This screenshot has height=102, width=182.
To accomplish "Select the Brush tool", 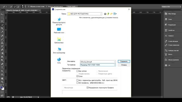I will coord(2,39).
